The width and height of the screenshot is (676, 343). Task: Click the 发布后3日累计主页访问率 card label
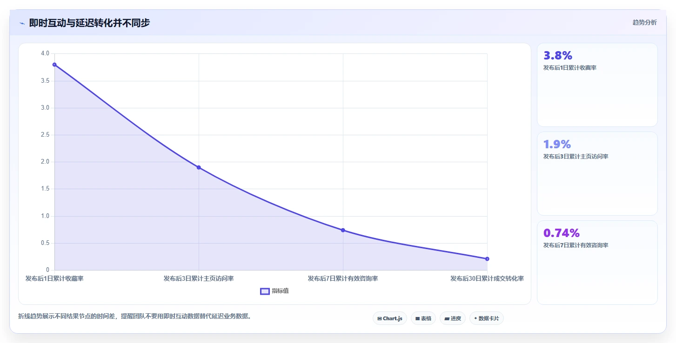576,157
